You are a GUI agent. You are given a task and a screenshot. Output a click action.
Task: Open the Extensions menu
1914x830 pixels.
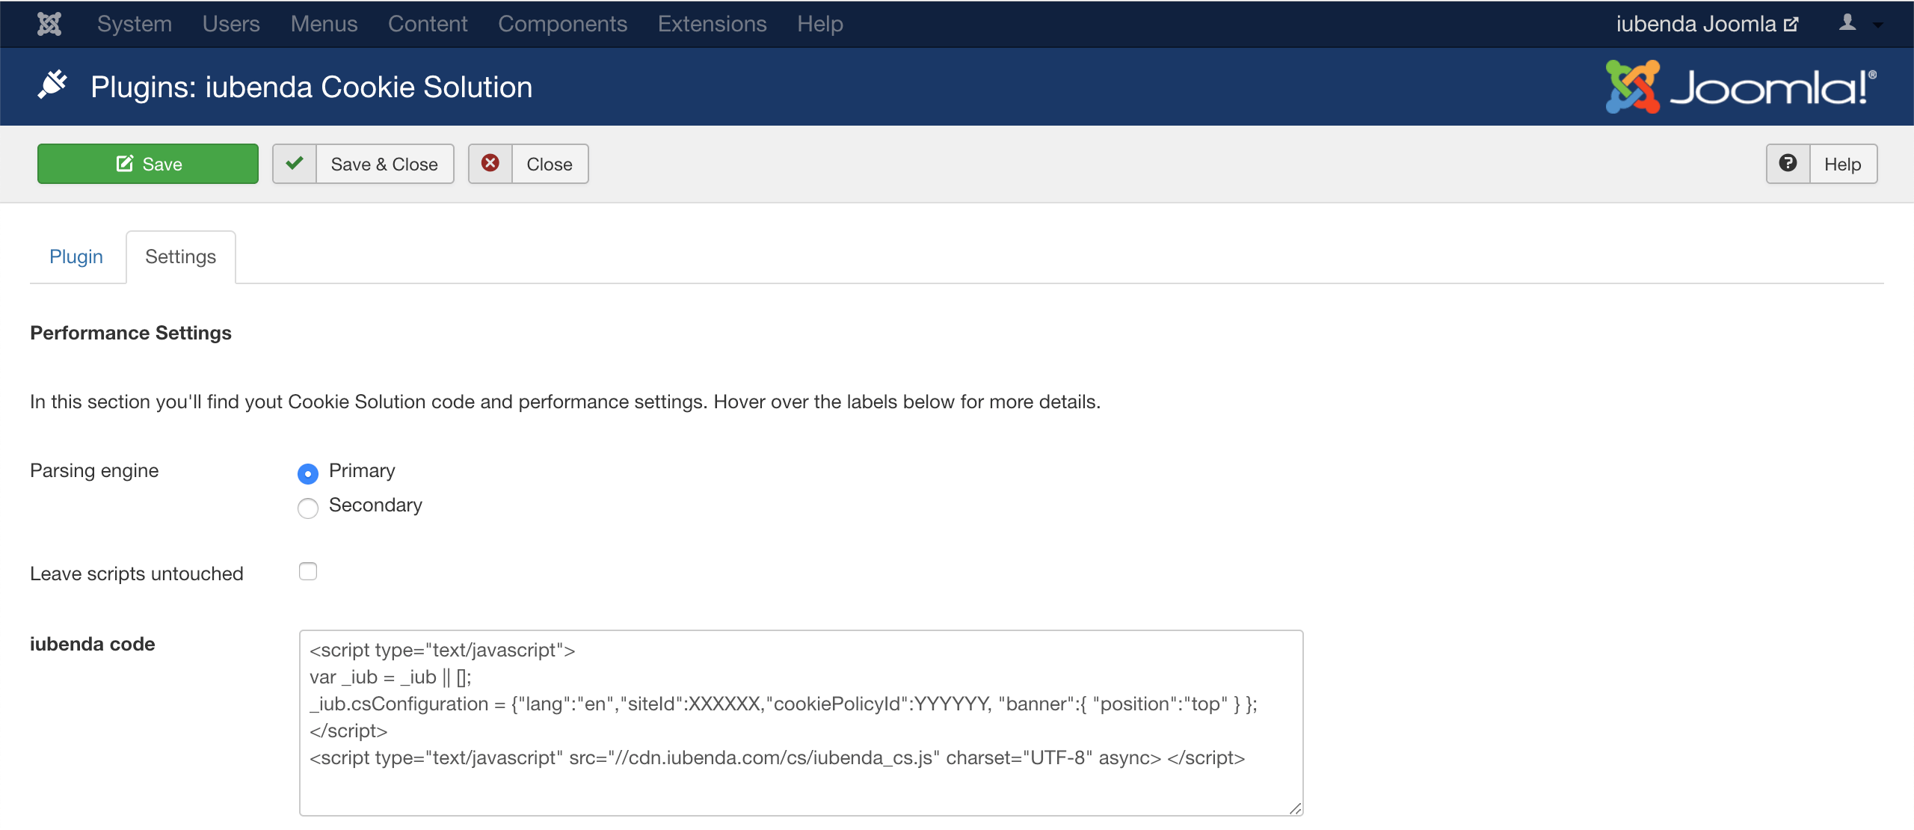(712, 23)
